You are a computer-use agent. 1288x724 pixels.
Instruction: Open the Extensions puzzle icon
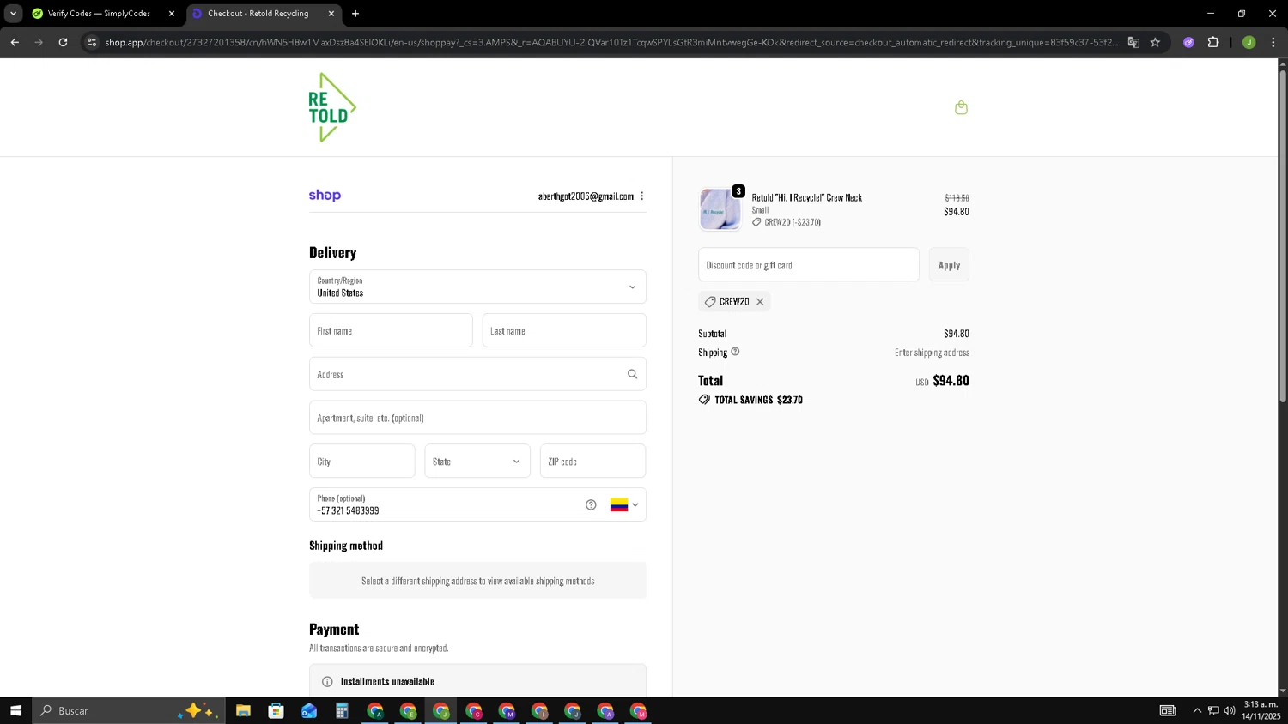point(1213,42)
